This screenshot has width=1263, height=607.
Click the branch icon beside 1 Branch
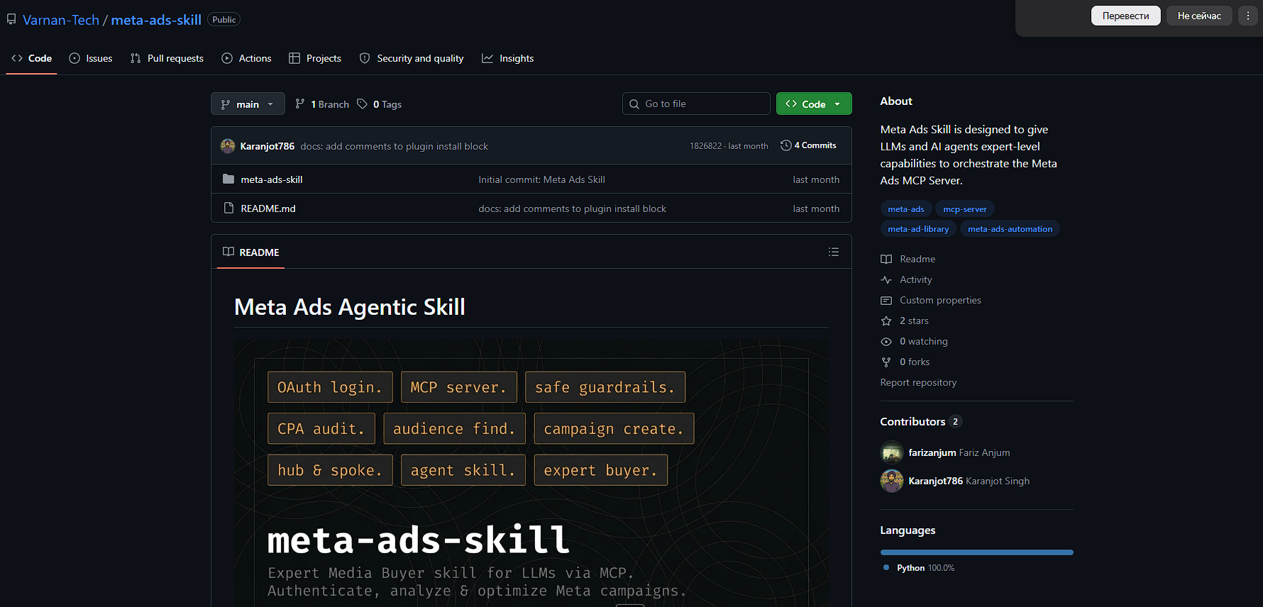[300, 104]
